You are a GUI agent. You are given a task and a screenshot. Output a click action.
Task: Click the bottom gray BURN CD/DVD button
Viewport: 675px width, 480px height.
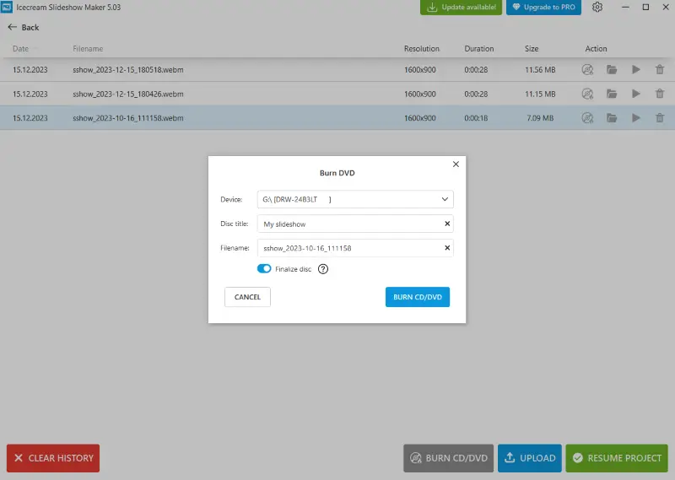coord(449,458)
